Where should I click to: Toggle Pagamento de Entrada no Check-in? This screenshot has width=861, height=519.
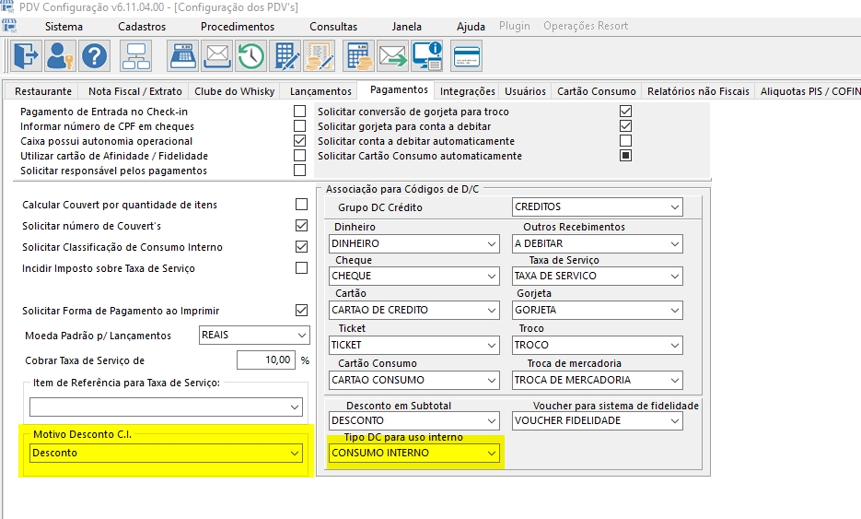(300, 111)
